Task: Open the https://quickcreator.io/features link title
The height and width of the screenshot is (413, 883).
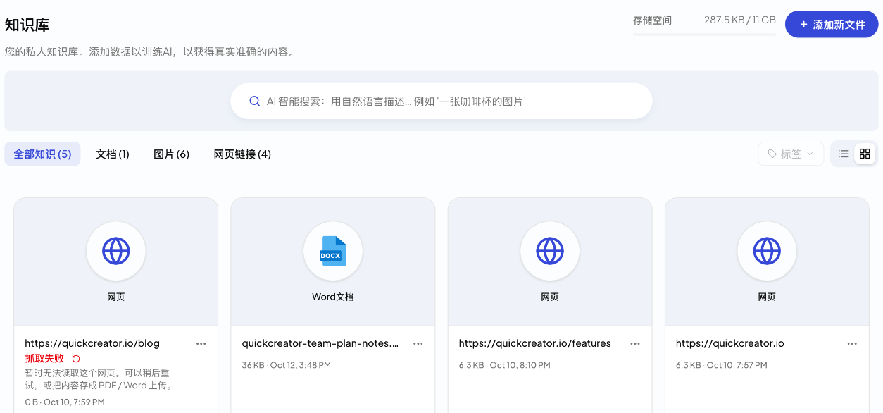Action: 534,343
